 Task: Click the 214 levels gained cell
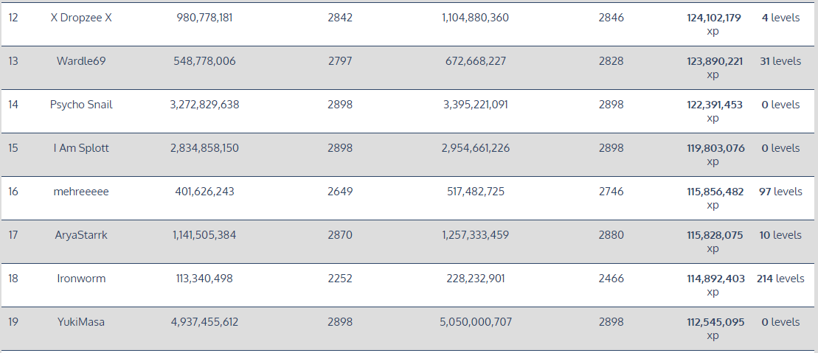(x=780, y=279)
